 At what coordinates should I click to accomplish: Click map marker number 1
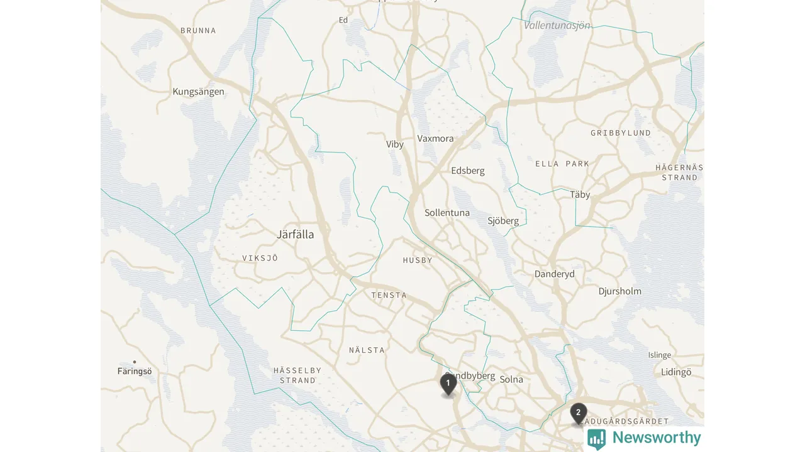tap(448, 384)
